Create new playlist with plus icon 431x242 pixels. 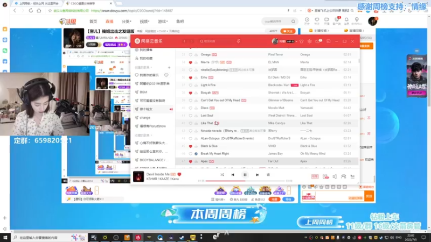pos(169,68)
